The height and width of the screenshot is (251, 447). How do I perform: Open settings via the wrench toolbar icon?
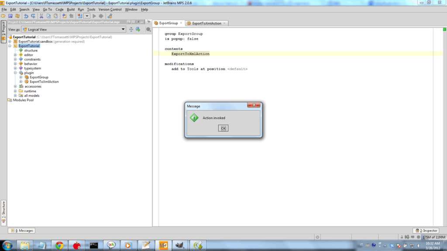(x=110, y=16)
